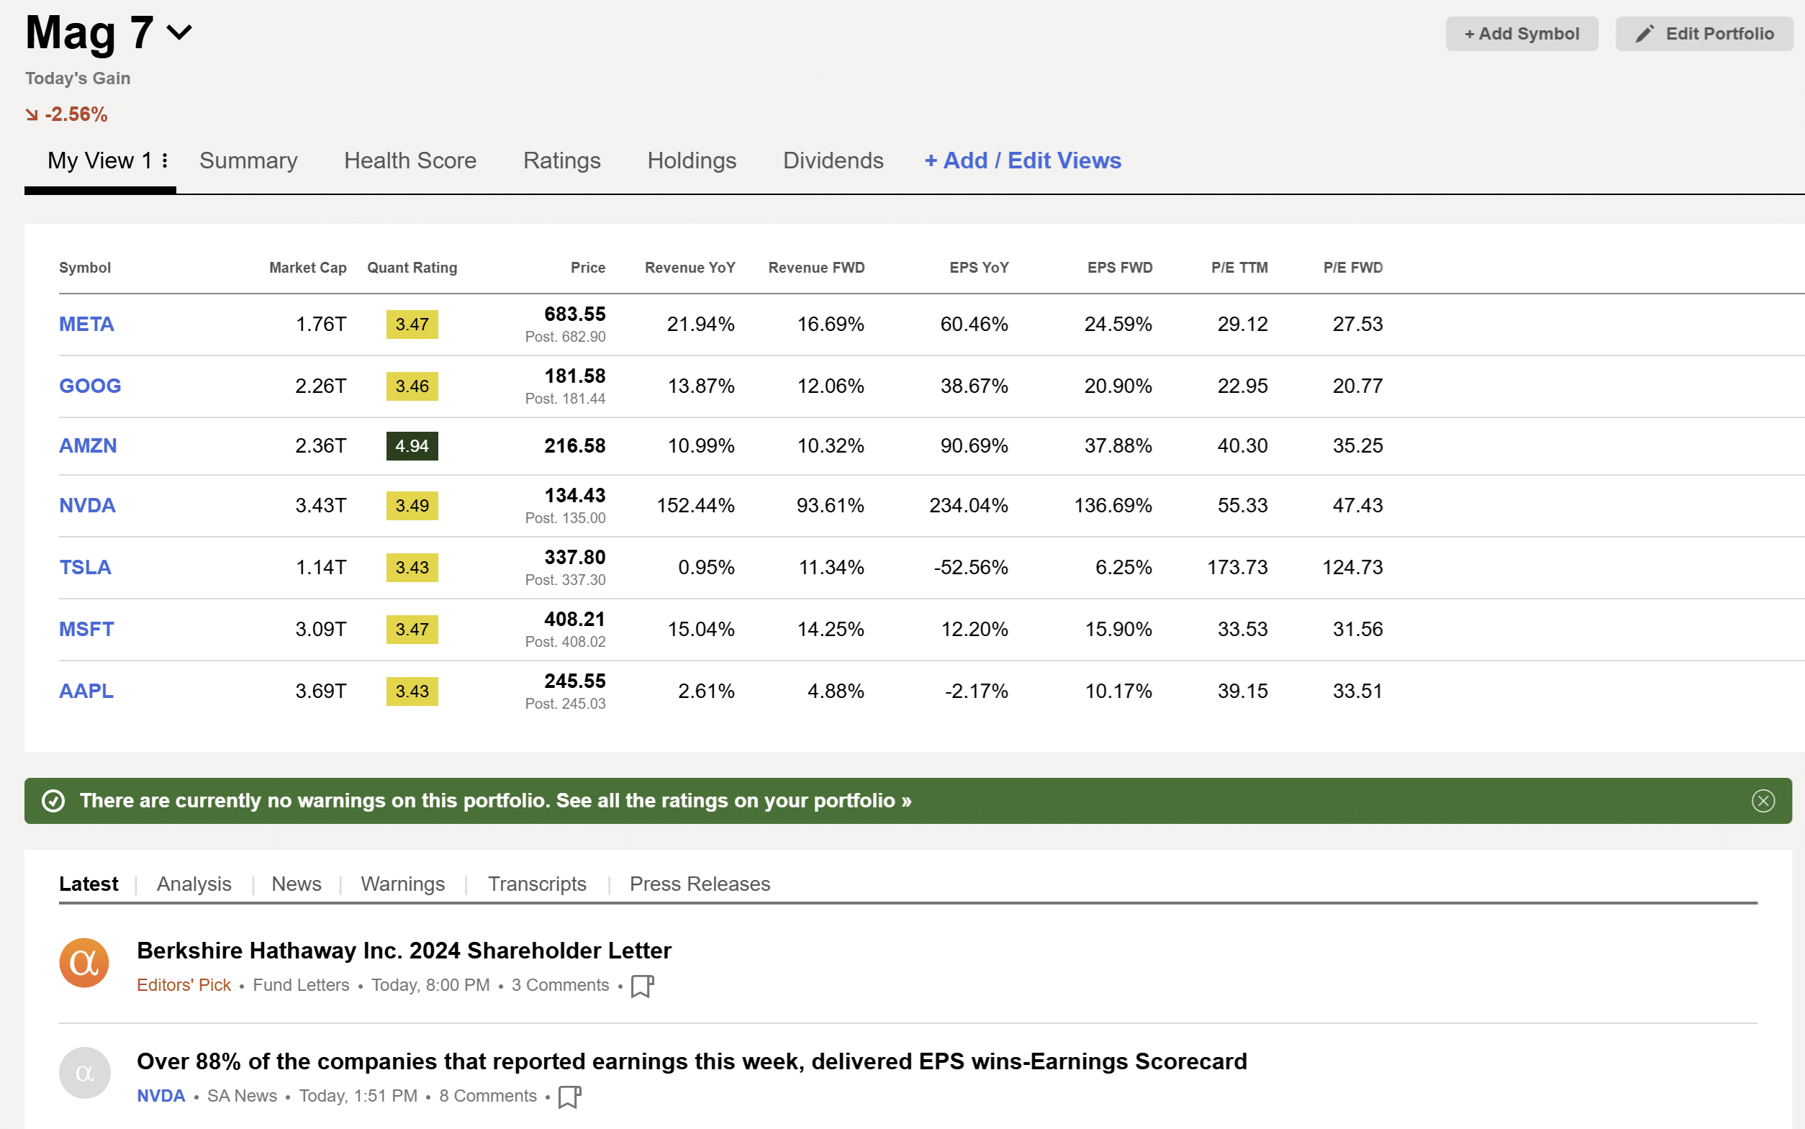Viewport: 1805px width, 1129px height.
Task: Click the + Add Symbol button
Action: [1521, 34]
